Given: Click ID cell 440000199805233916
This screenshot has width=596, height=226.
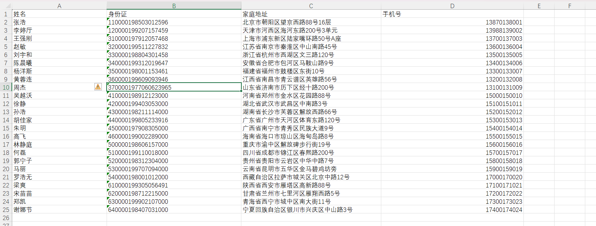Looking at the screenshot, I should pos(174,120).
